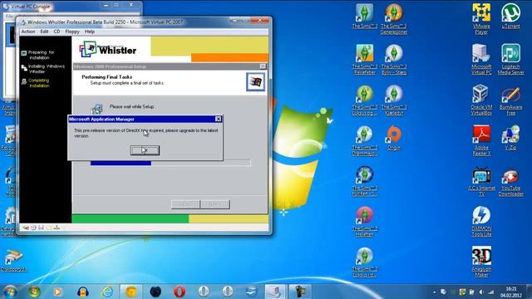Open the DAEMON Tools Lite desktop shortcut
The height and width of the screenshot is (299, 532).
point(481,222)
